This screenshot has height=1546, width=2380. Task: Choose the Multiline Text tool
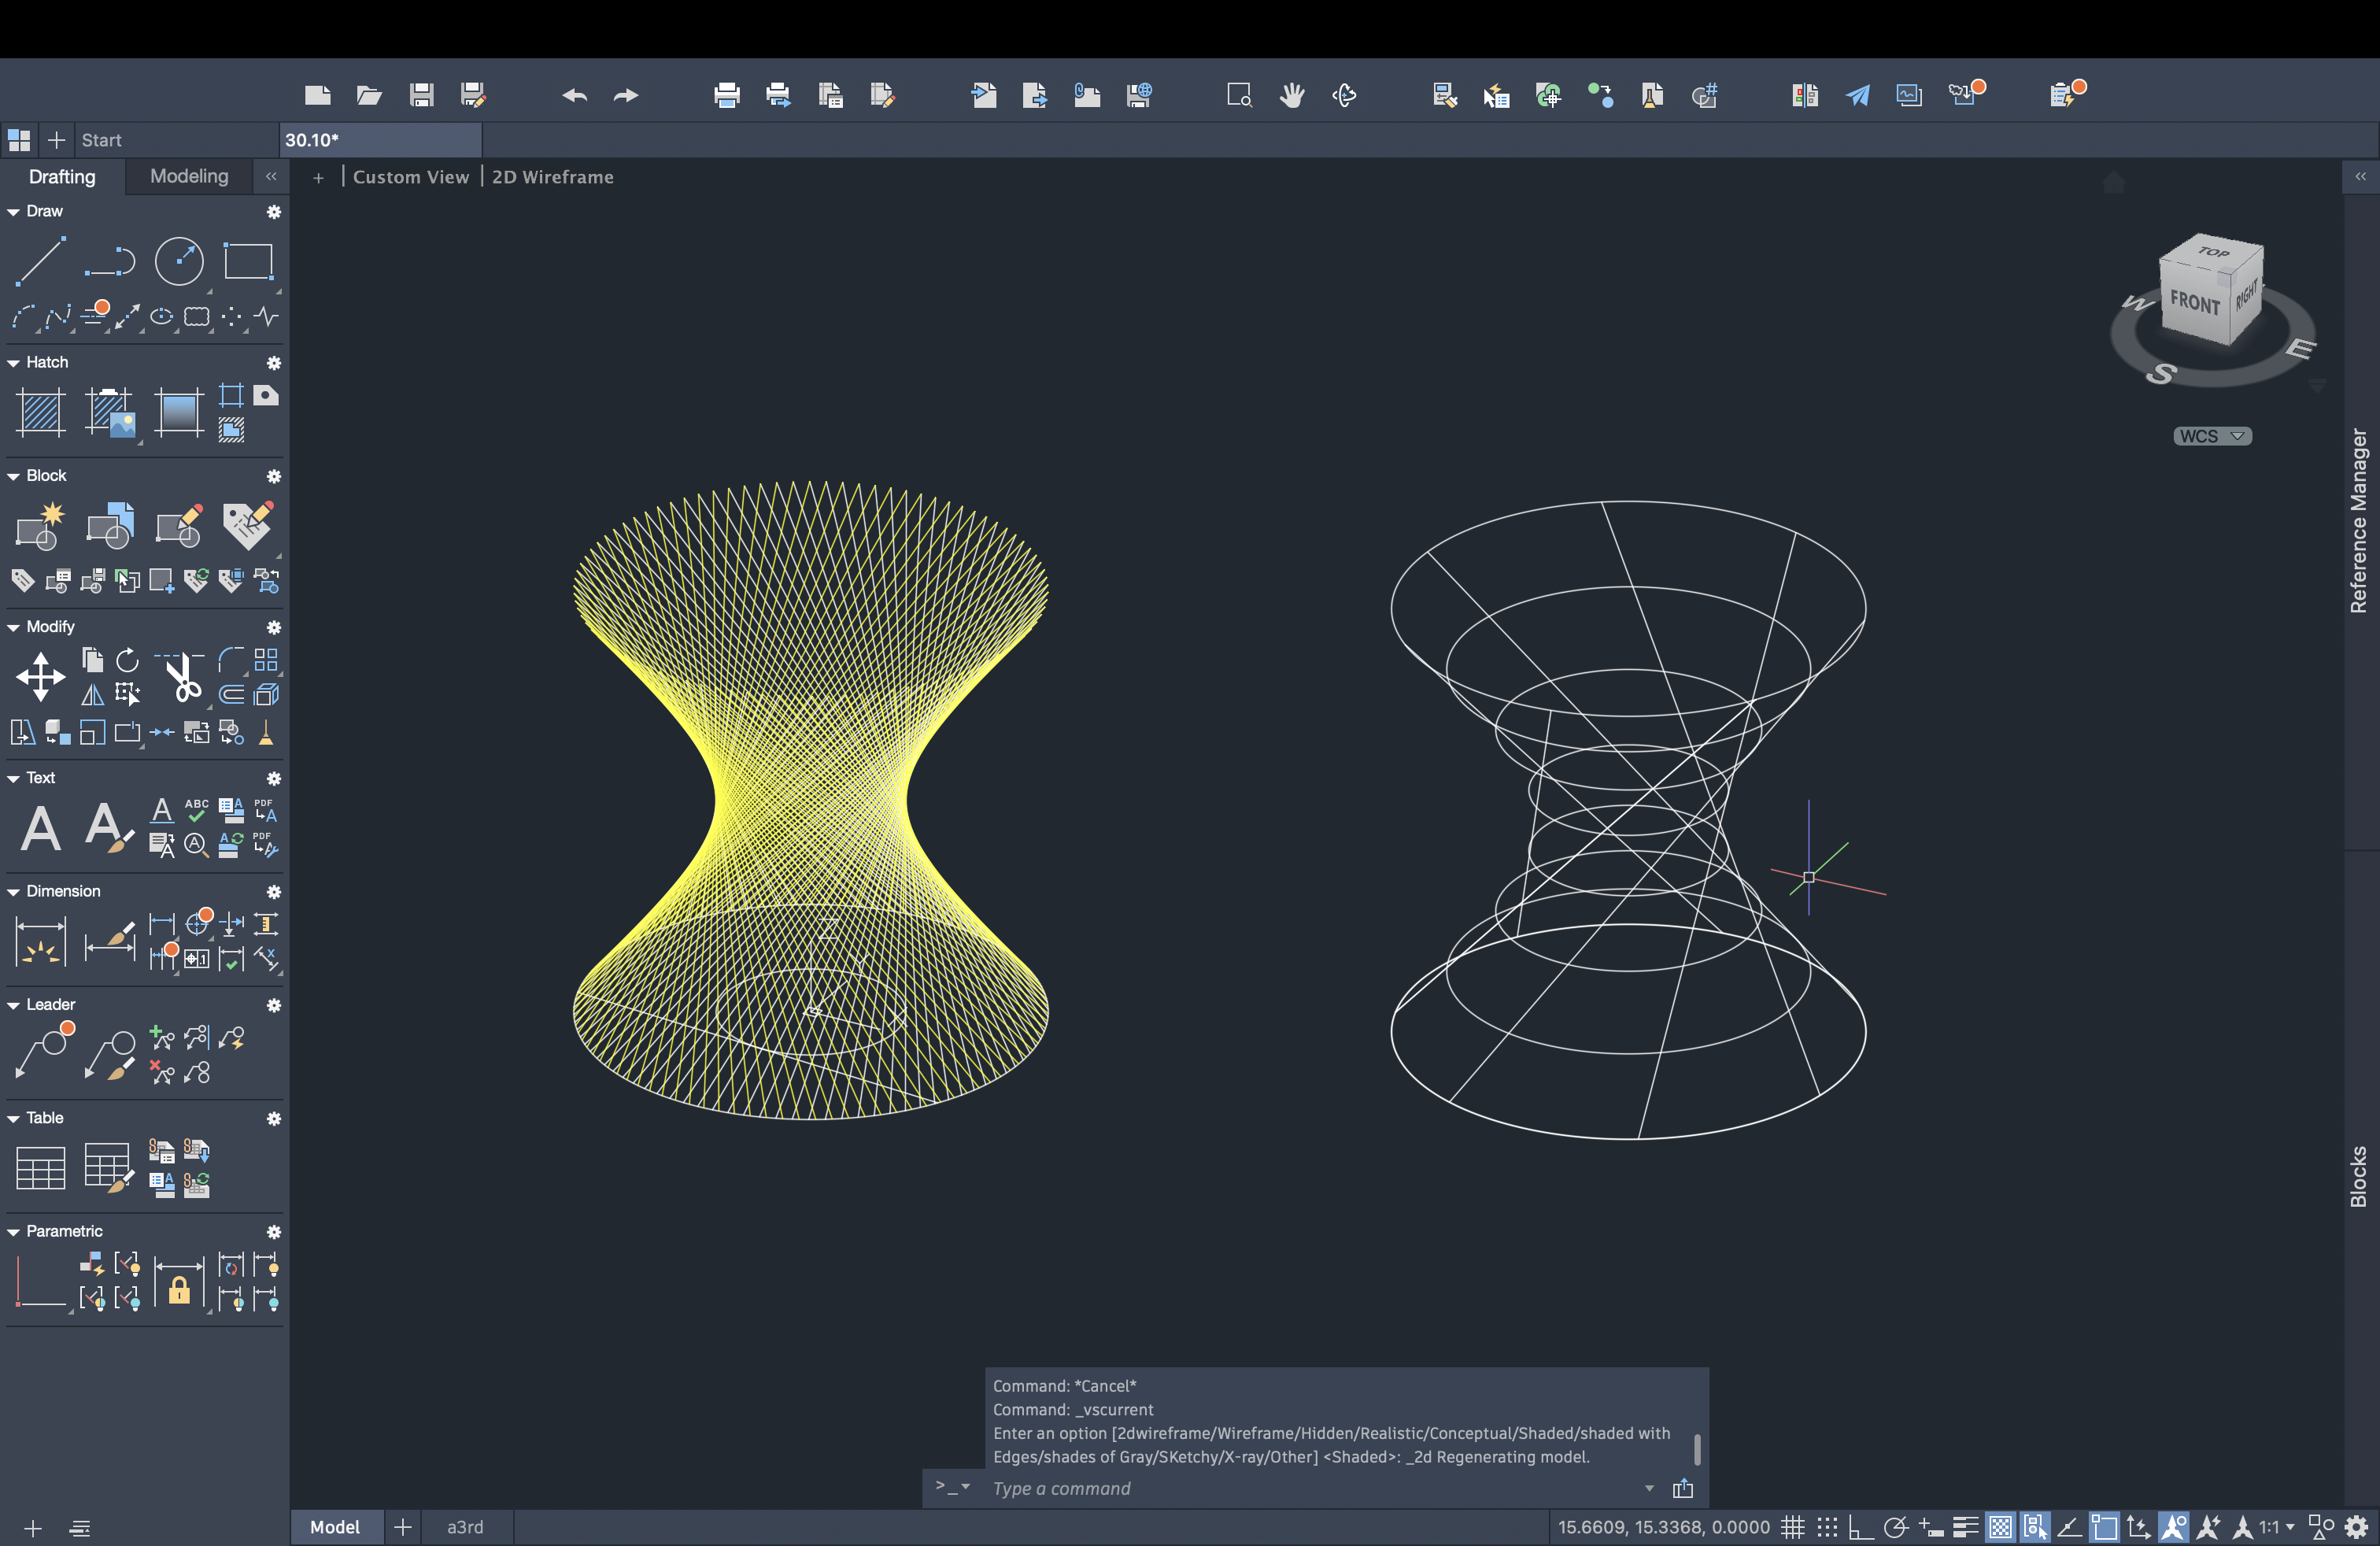[40, 828]
